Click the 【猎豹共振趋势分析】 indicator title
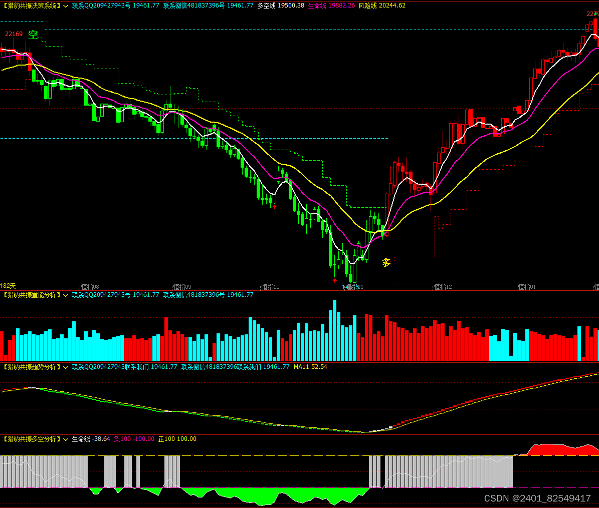This screenshot has height=508, width=599. 31,367
